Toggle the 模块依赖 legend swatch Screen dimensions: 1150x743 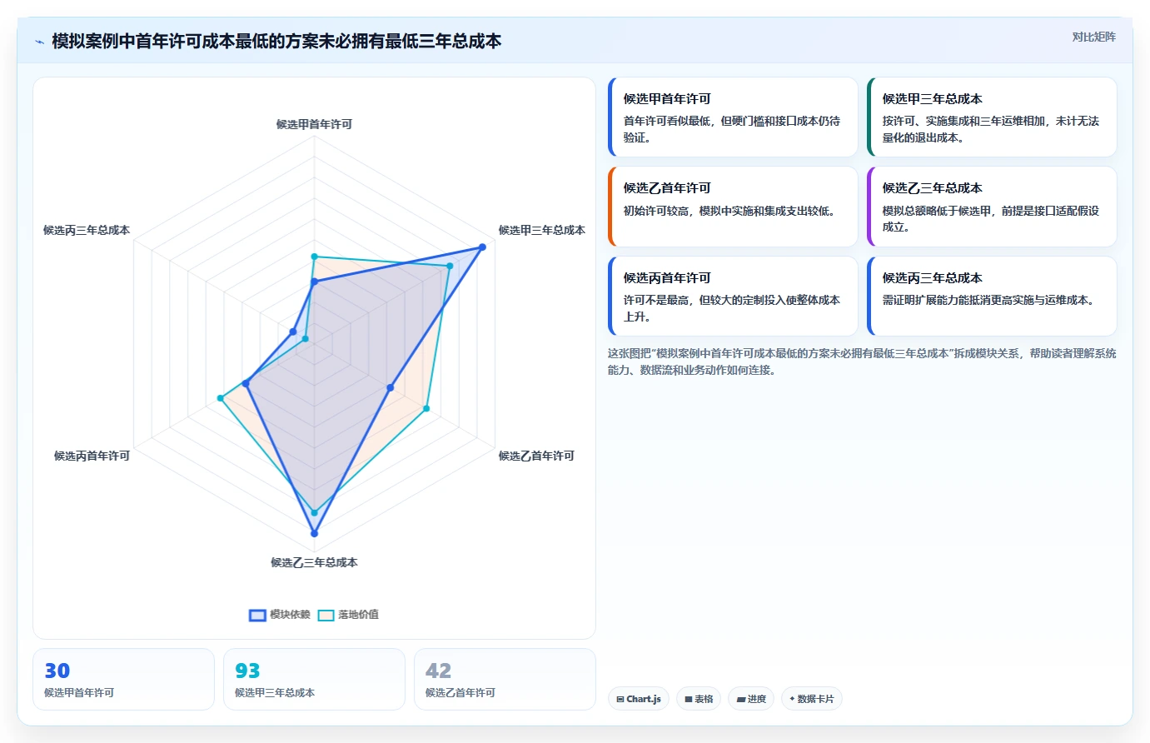point(257,615)
